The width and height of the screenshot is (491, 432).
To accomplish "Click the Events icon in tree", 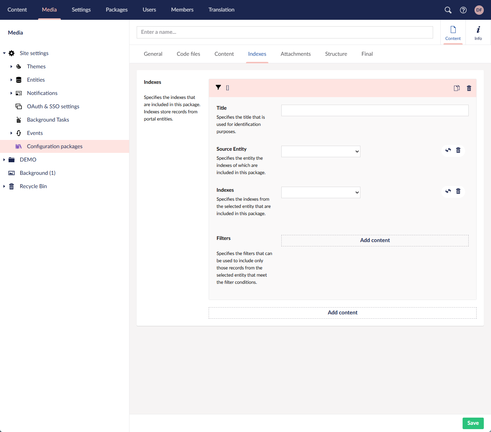I will coord(19,133).
